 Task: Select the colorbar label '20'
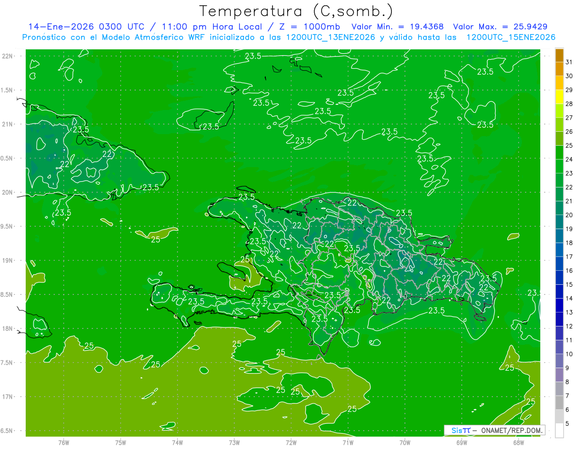(x=569, y=215)
